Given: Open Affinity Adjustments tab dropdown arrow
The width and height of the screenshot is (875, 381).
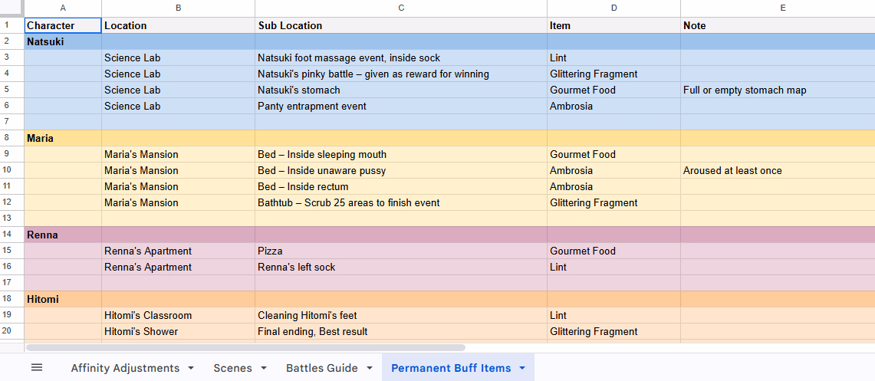Looking at the screenshot, I should [x=191, y=368].
